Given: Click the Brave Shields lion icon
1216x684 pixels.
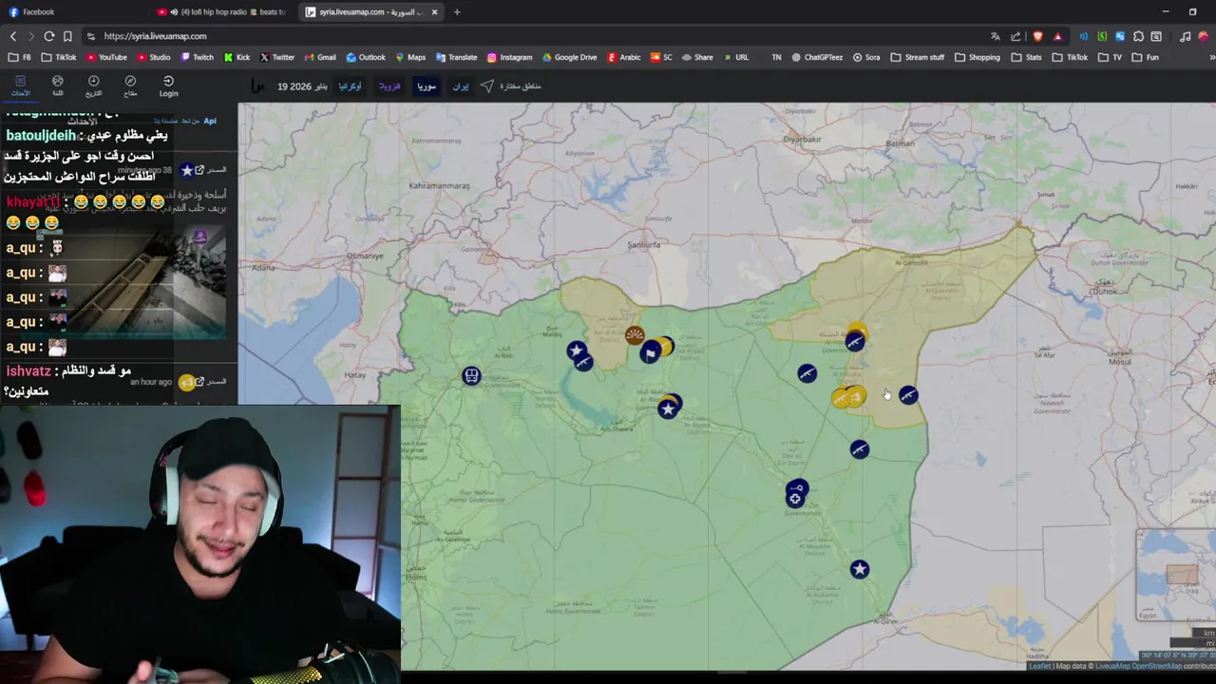Looking at the screenshot, I should (x=1037, y=36).
